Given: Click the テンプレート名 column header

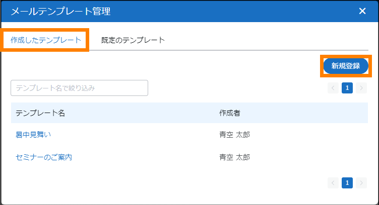Looking at the screenshot, I should click(40, 113).
